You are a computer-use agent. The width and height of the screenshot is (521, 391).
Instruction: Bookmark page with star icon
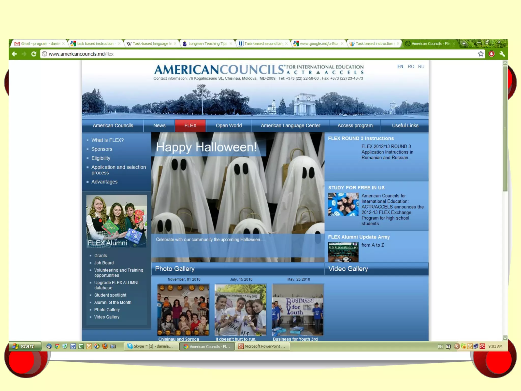(x=481, y=54)
